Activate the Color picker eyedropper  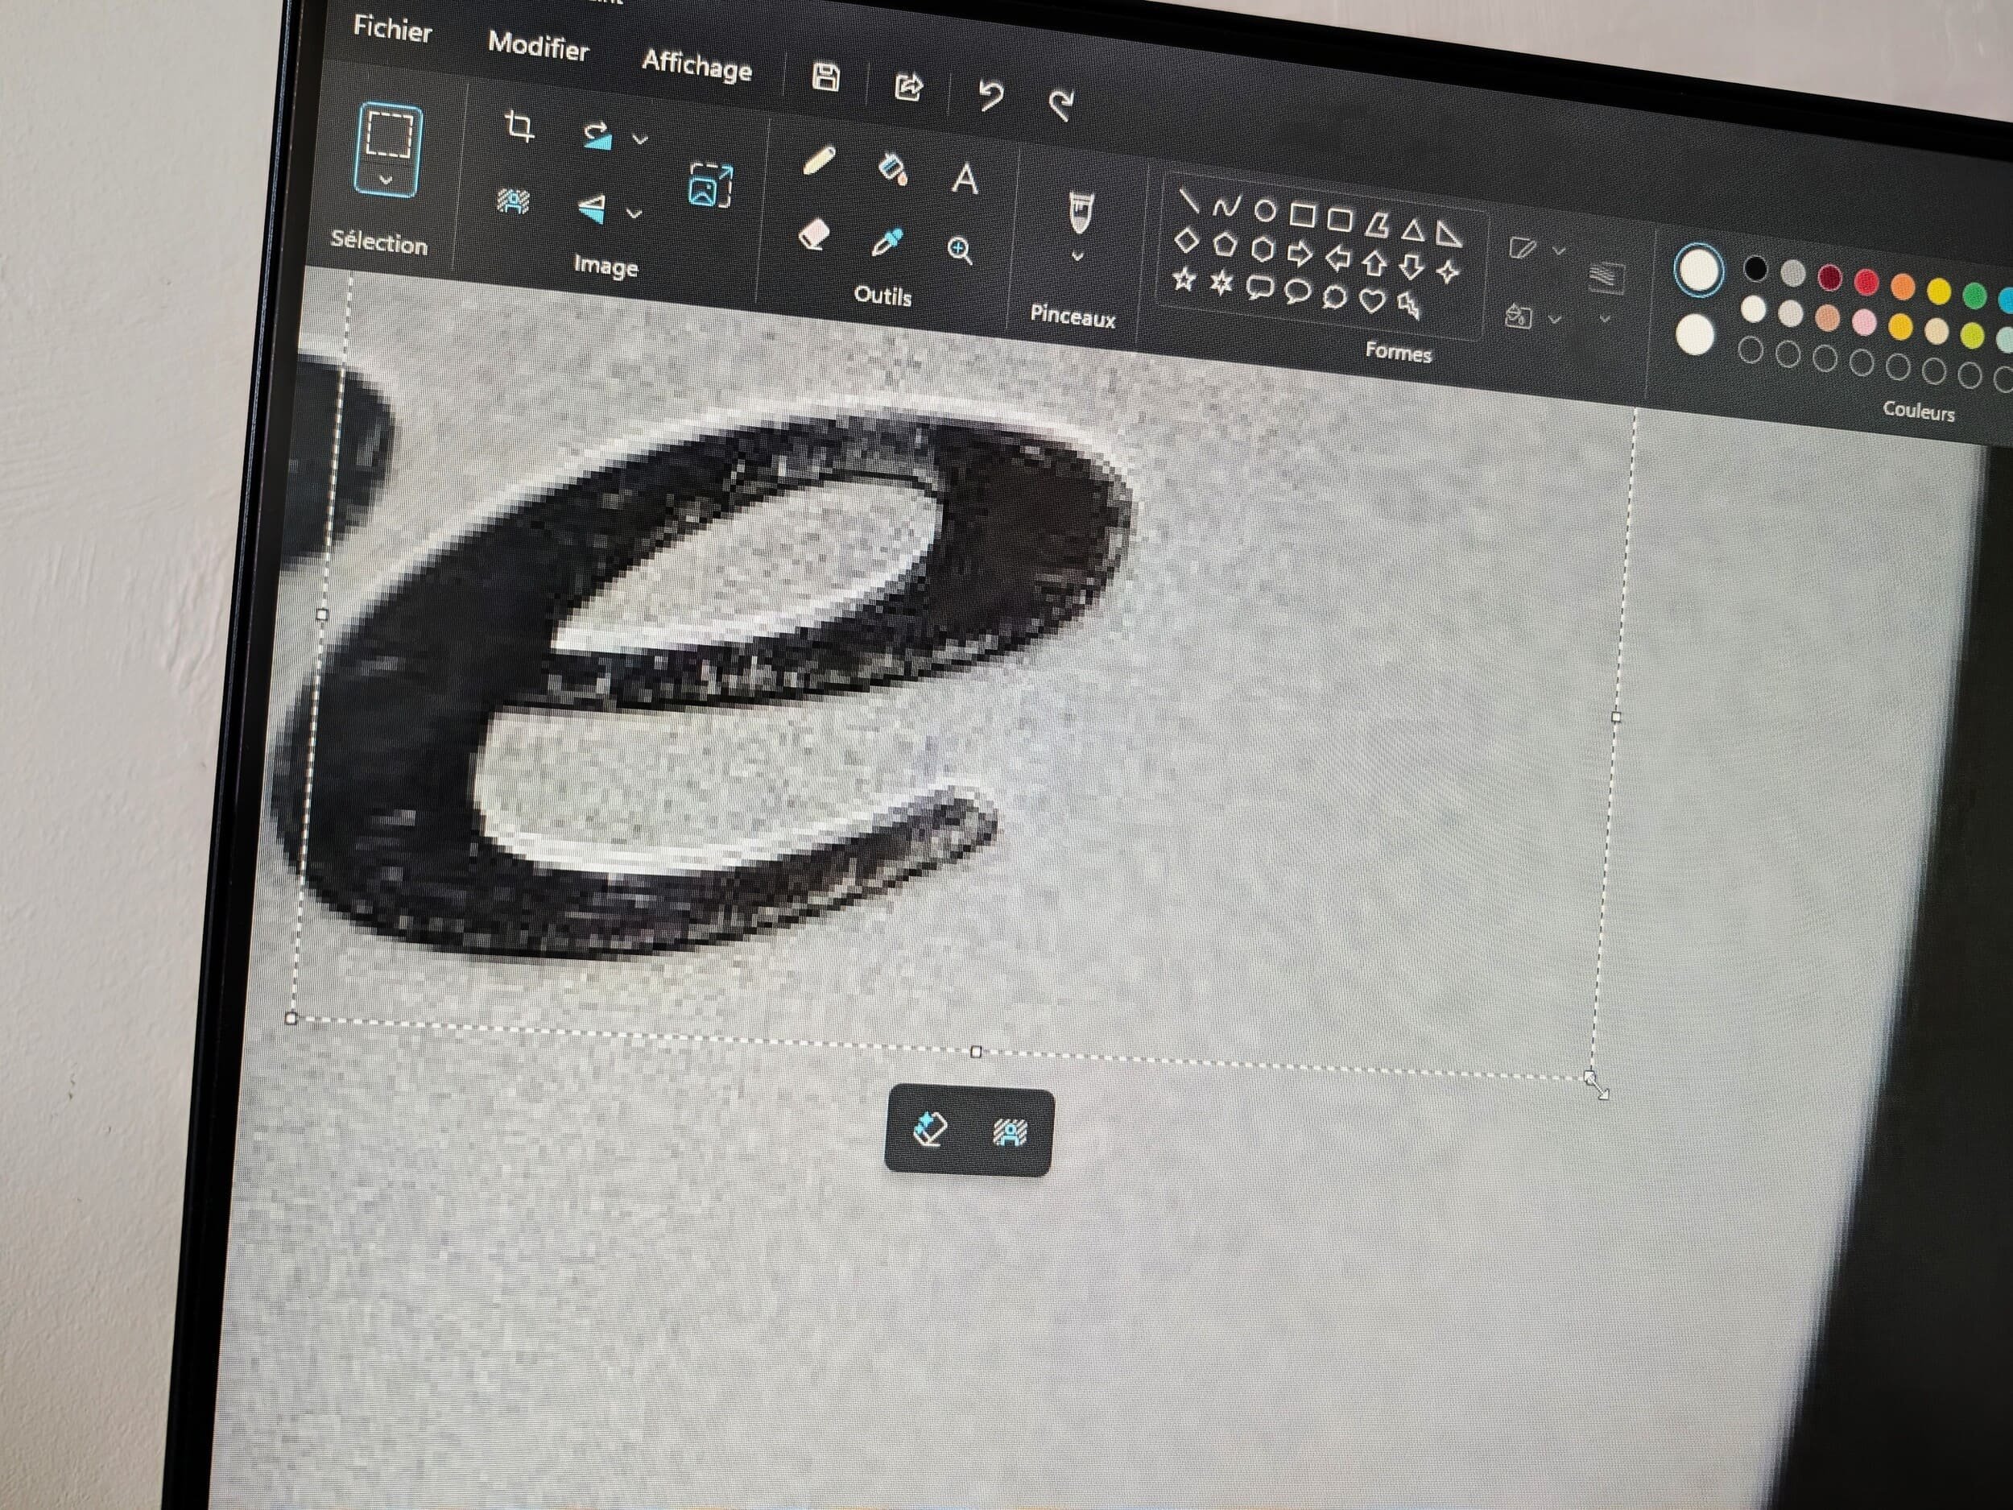pyautogui.click(x=887, y=242)
